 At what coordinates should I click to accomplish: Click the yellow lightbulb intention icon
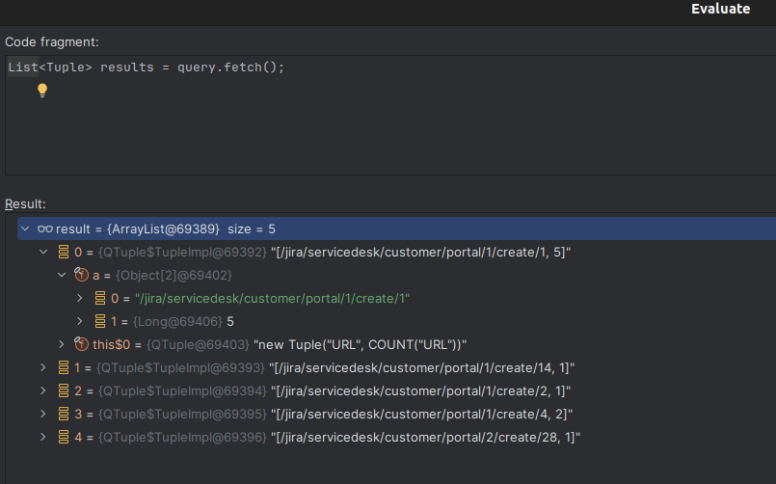pos(42,90)
